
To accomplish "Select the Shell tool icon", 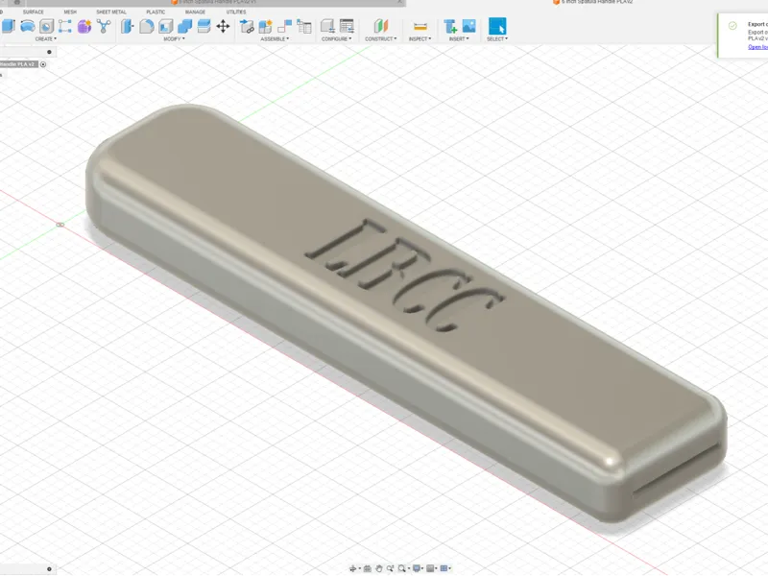I will [165, 26].
